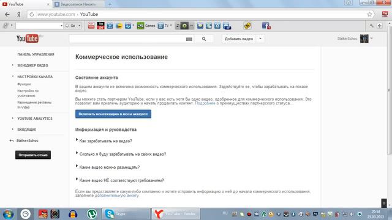
Task: Click the magnifier search button on YouTube
Action: [x=204, y=39]
